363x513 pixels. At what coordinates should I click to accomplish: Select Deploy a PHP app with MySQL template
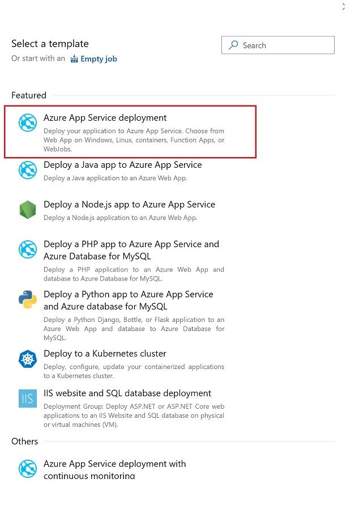(131, 250)
